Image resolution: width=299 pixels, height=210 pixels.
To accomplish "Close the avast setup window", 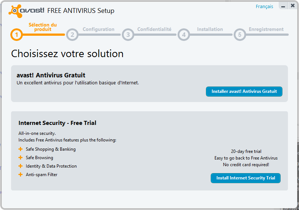I will (x=293, y=6).
